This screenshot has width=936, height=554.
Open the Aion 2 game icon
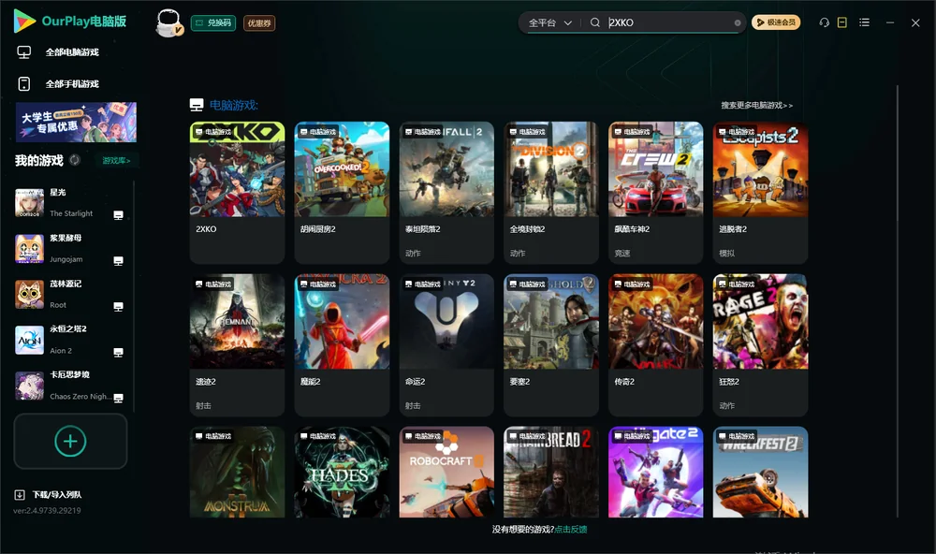click(29, 341)
